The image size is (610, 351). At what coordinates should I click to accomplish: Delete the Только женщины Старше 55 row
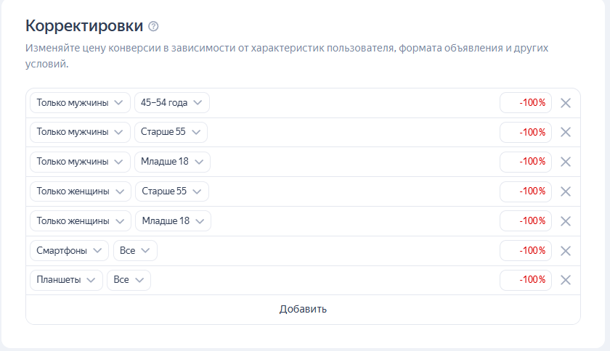point(566,191)
